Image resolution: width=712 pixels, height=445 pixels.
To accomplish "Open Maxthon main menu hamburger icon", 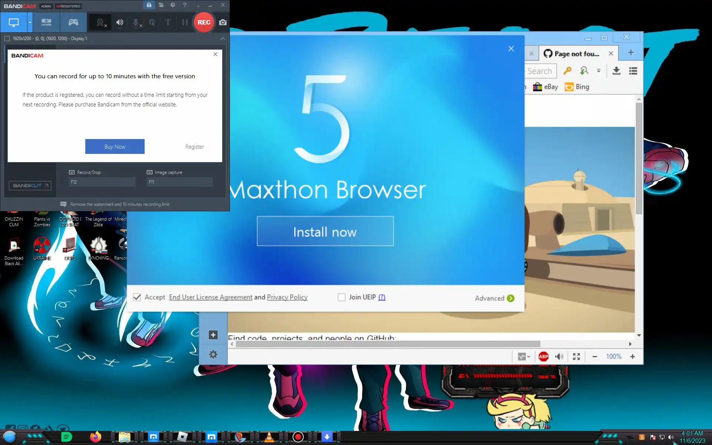I will tap(633, 71).
